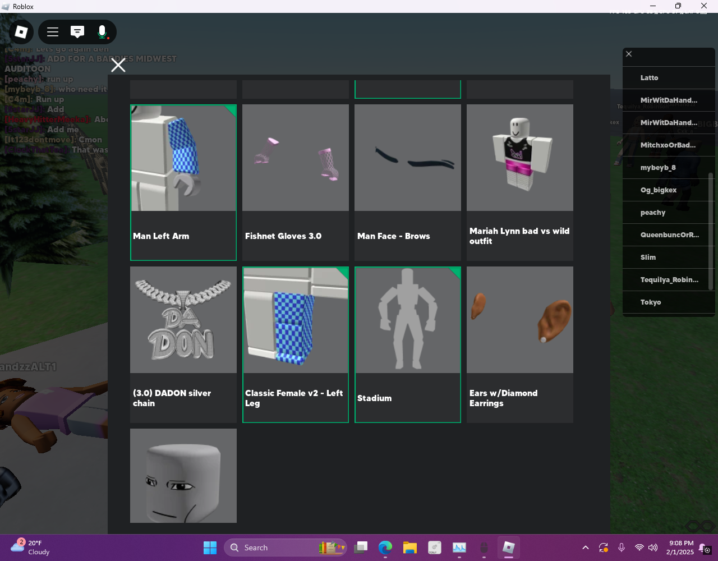Click player Og_bigkex in the list
718x561 pixels.
[x=669, y=190]
